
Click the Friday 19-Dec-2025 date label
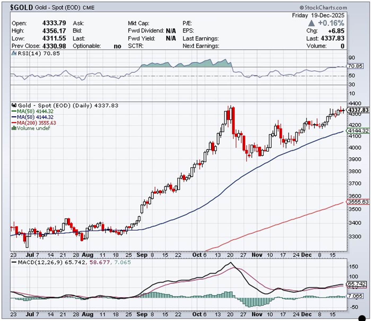(x=318, y=15)
